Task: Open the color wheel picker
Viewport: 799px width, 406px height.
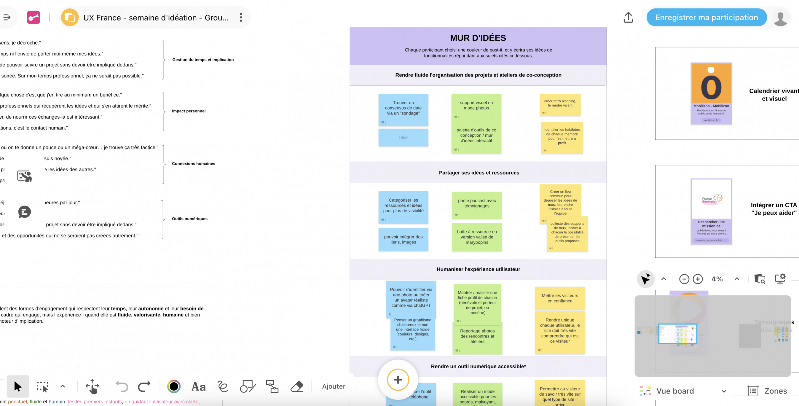Action: [174, 386]
